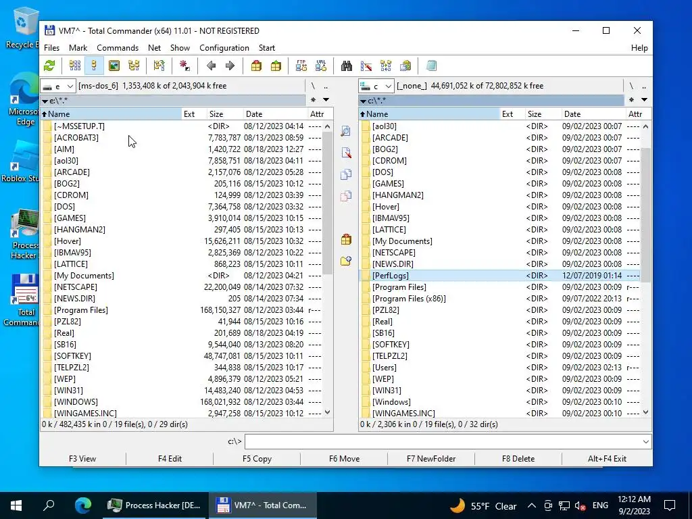692x519 pixels.
Task: Click View icon on the middle vertical bar
Action: click(346, 131)
